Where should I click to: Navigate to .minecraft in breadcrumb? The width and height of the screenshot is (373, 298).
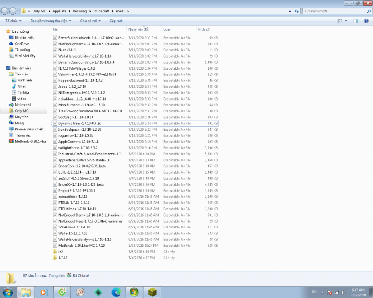(x=101, y=11)
